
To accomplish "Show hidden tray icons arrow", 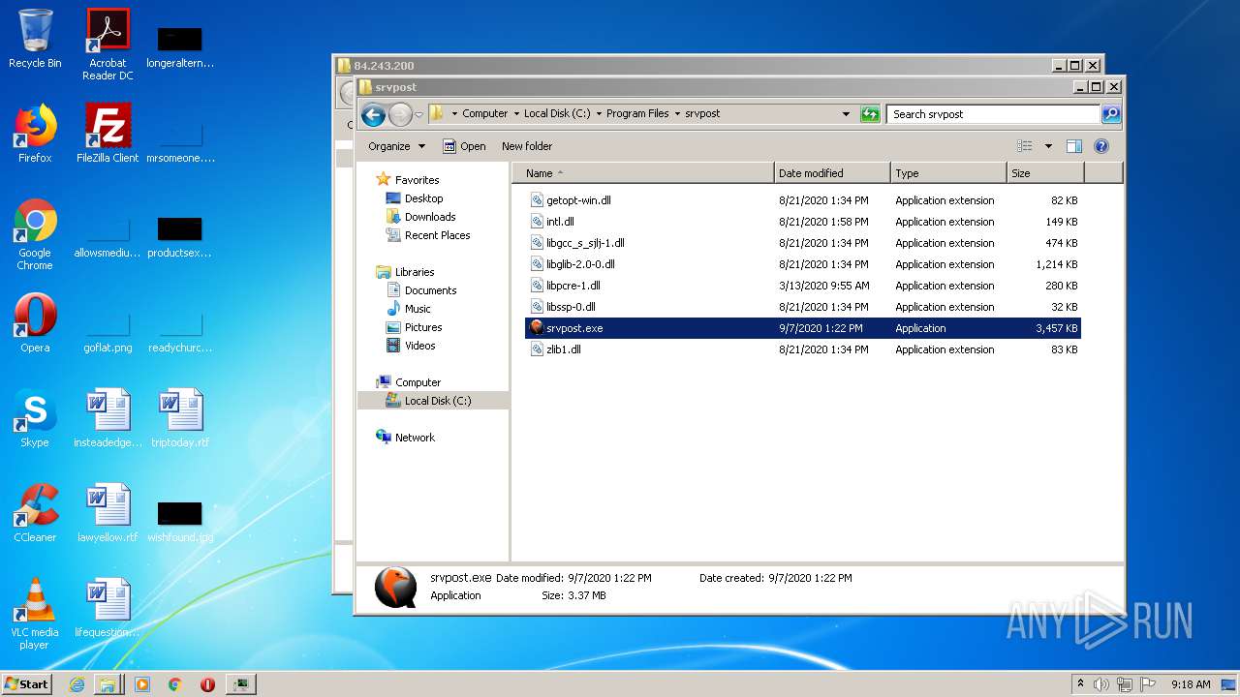I will pos(1080,684).
